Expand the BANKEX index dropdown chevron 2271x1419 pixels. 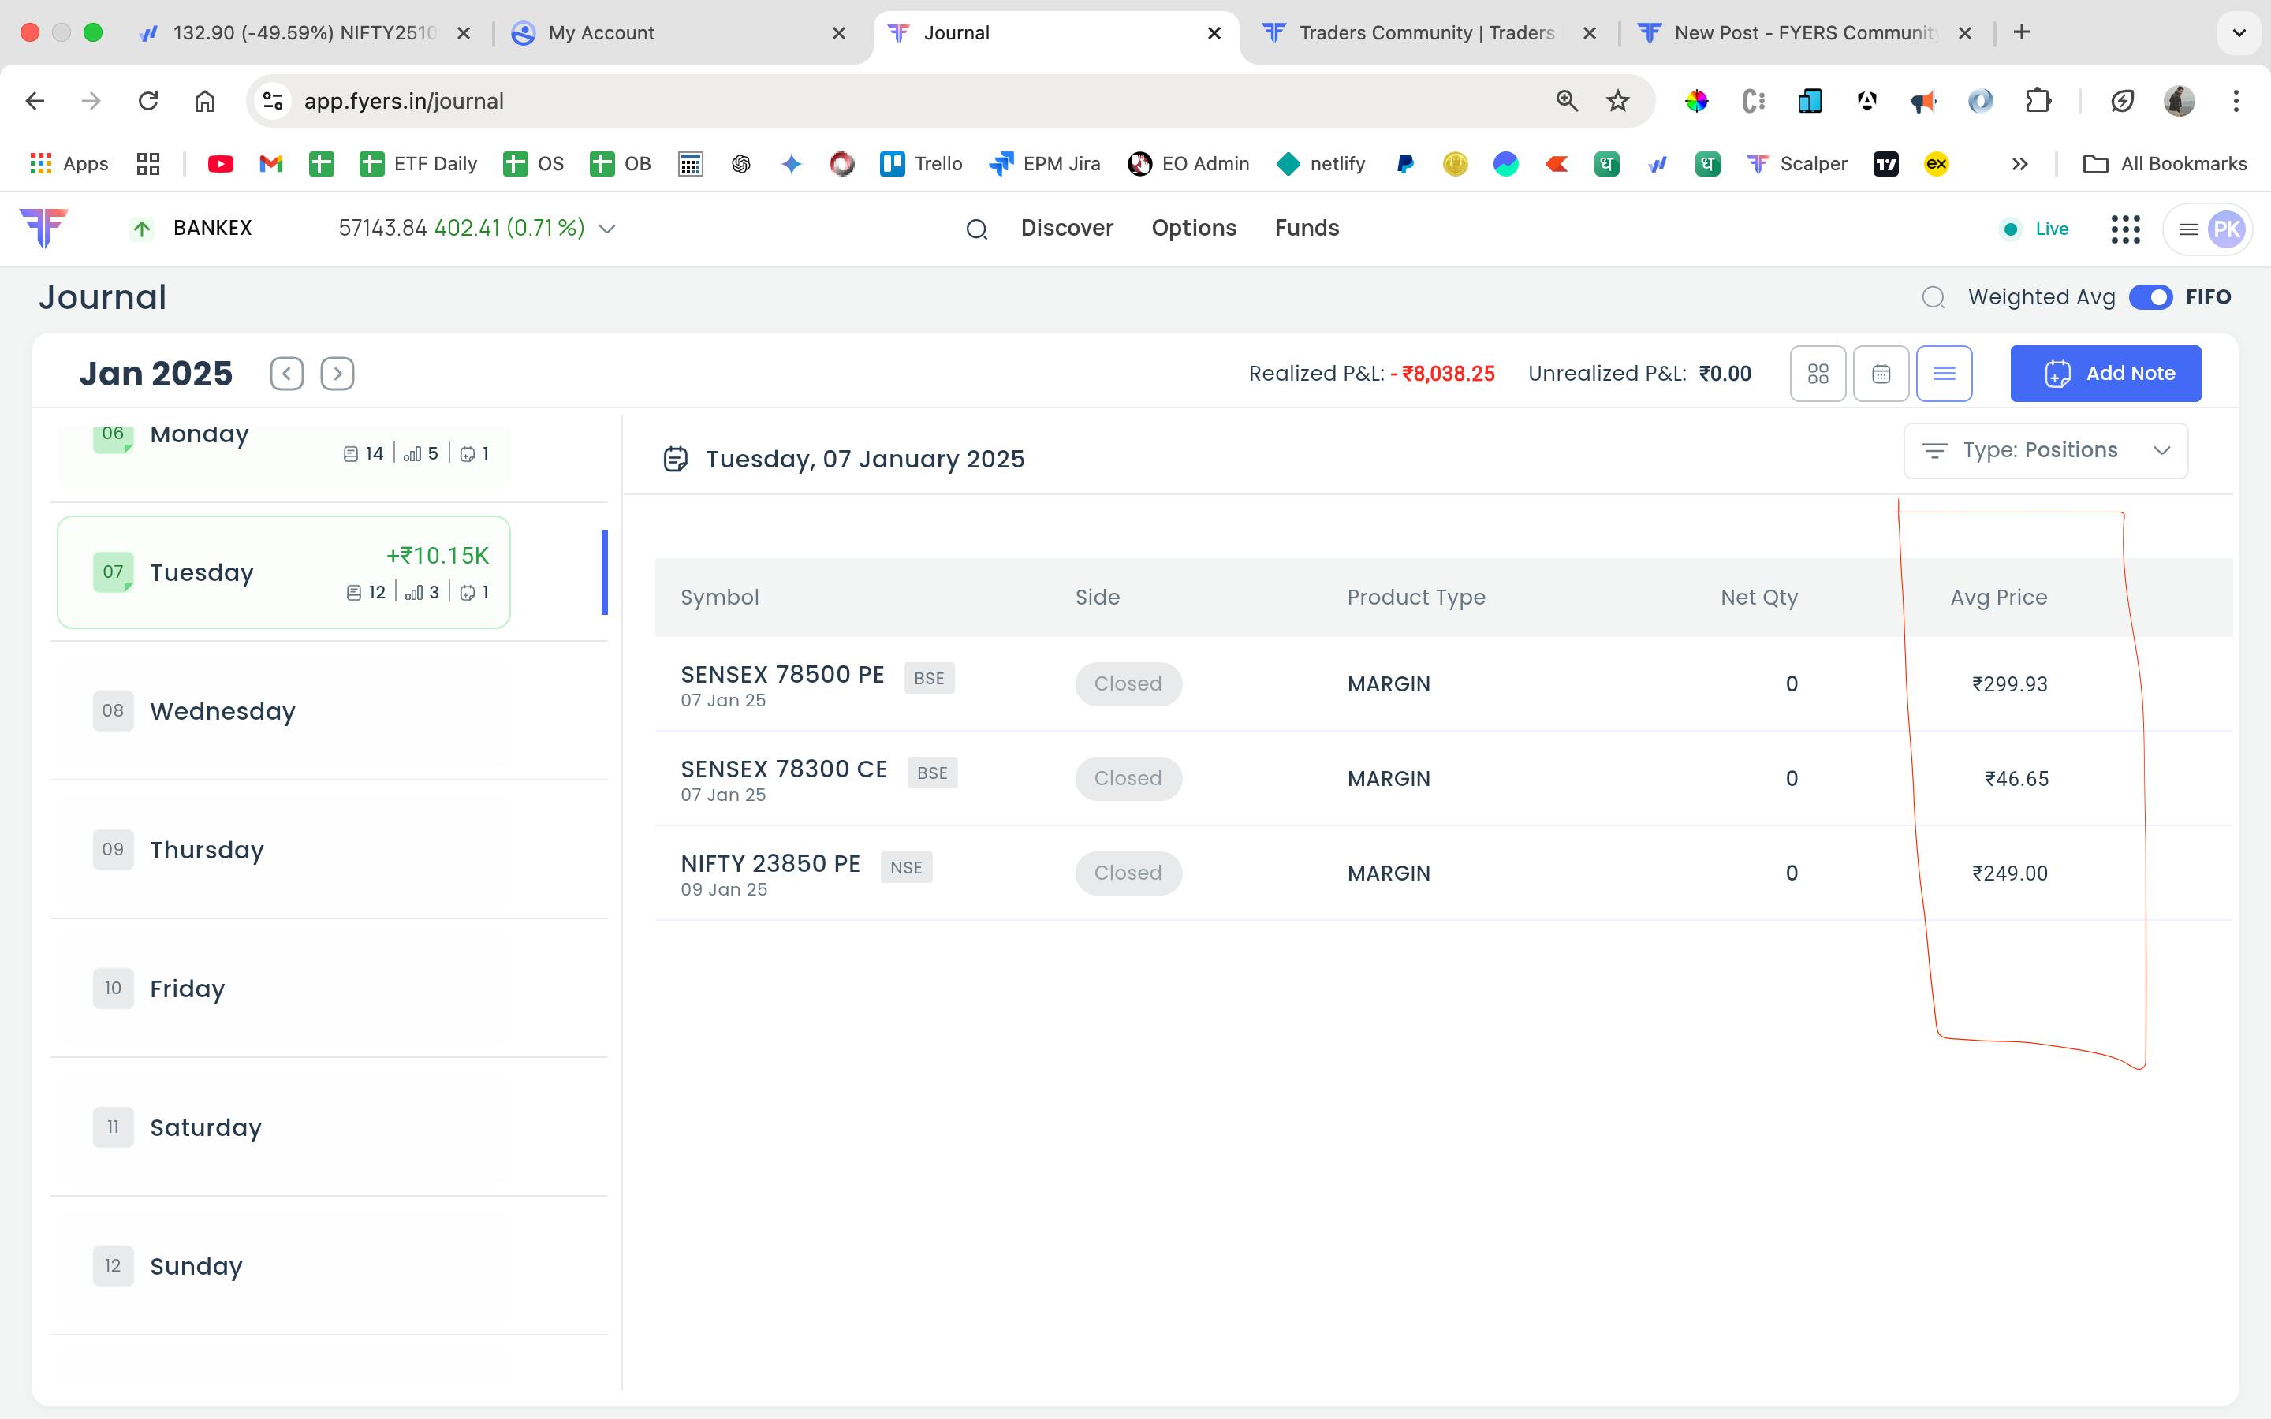[607, 229]
